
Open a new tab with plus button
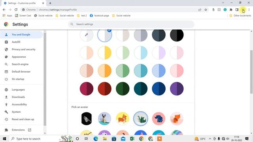pyautogui.click(x=50, y=3)
